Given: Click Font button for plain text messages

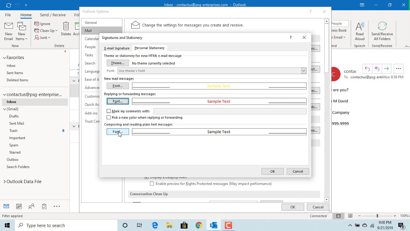Looking at the screenshot, I should [x=118, y=132].
